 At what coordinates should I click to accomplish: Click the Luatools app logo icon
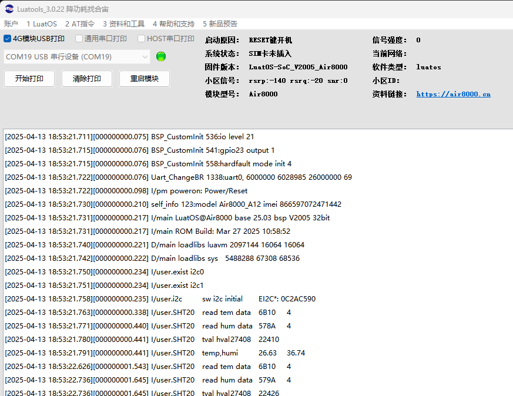coord(9,9)
